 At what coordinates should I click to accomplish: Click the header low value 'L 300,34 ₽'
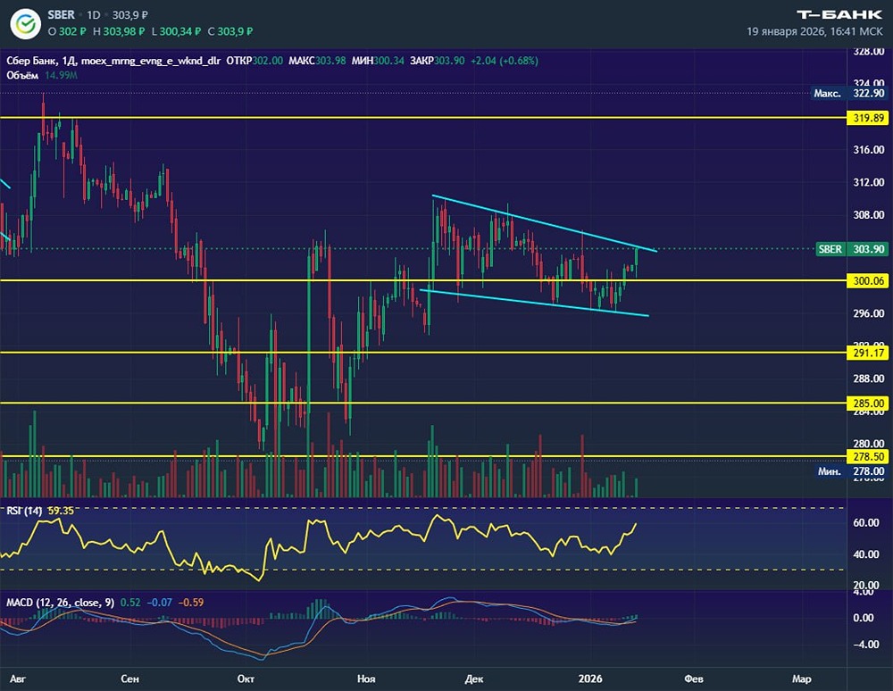tap(176, 31)
